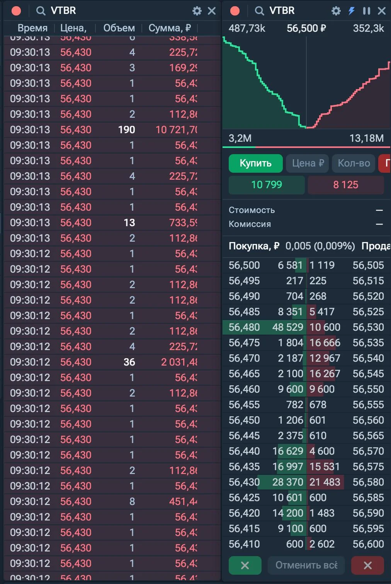This screenshot has height=584, width=391.
Task: Cancel sell orders with red X button
Action: (x=368, y=565)
